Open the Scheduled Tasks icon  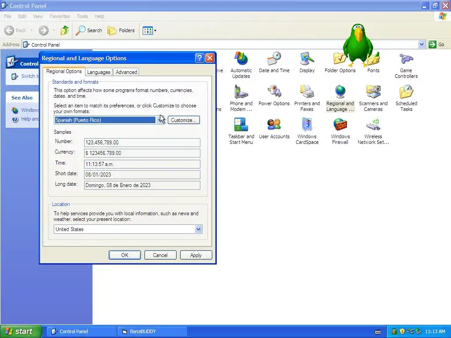406,98
